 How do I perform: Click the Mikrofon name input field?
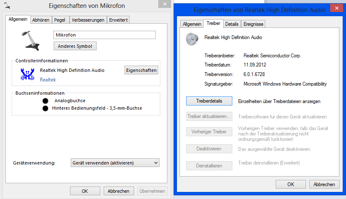tap(105, 35)
